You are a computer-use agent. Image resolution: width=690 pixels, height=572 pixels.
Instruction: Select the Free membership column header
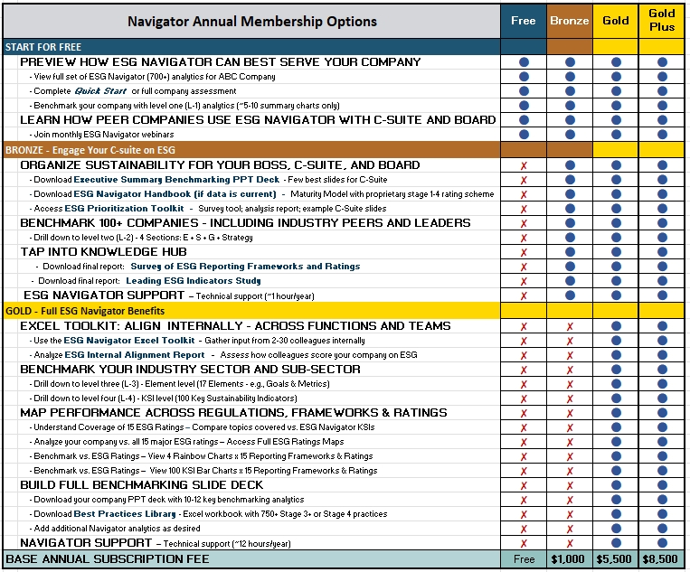tap(524, 21)
